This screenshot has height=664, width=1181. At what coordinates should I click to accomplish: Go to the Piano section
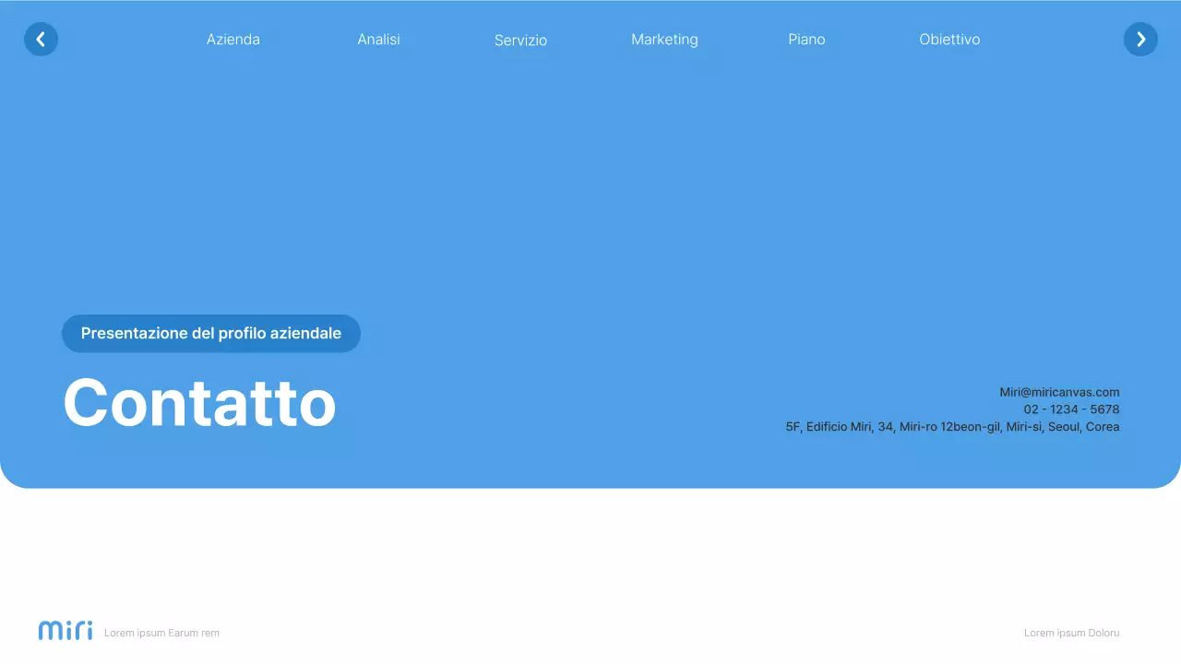(806, 39)
